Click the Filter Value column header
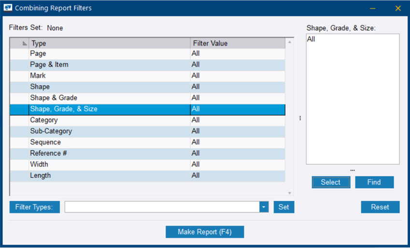Image resolution: width=410 pixels, height=248 pixels. click(x=238, y=43)
